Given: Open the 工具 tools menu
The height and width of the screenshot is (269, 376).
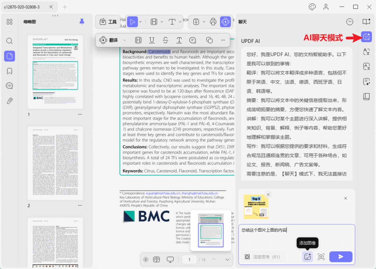Looking at the screenshot, I should pos(108,22).
